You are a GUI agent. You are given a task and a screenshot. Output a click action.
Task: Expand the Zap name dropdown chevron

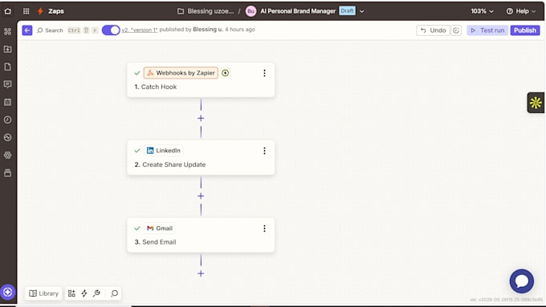click(362, 11)
